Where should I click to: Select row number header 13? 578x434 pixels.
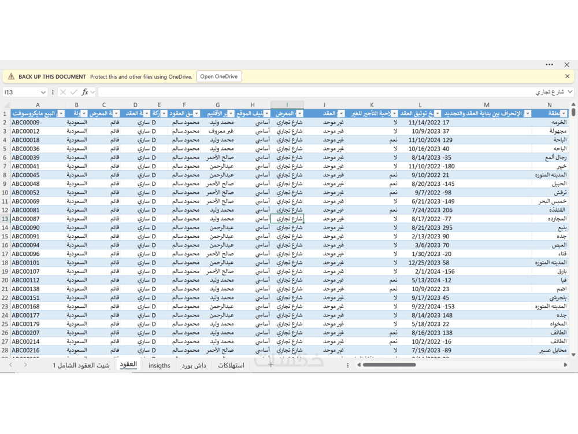pyautogui.click(x=5, y=219)
